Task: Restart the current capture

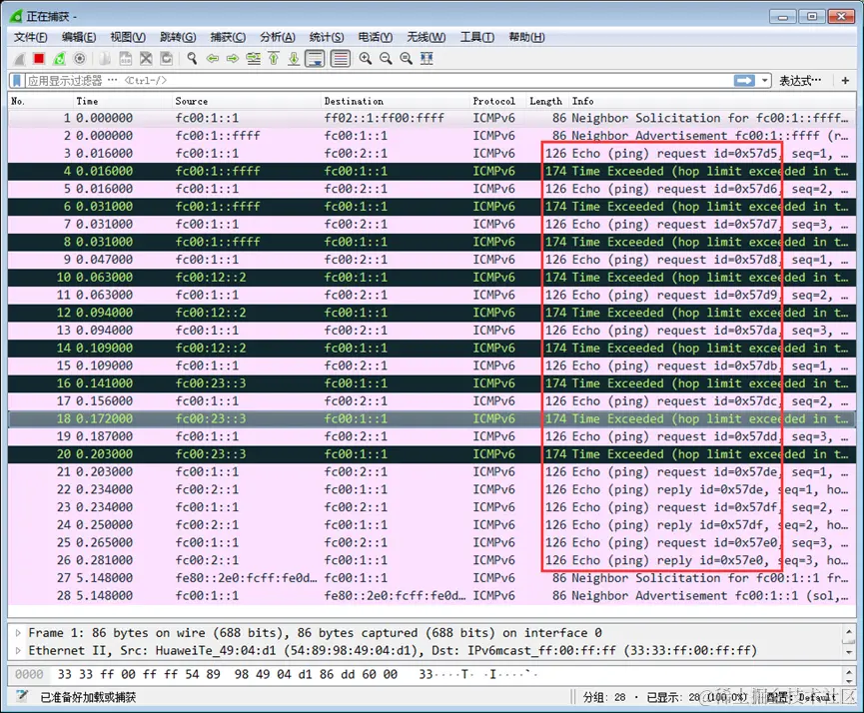Action: (x=59, y=58)
